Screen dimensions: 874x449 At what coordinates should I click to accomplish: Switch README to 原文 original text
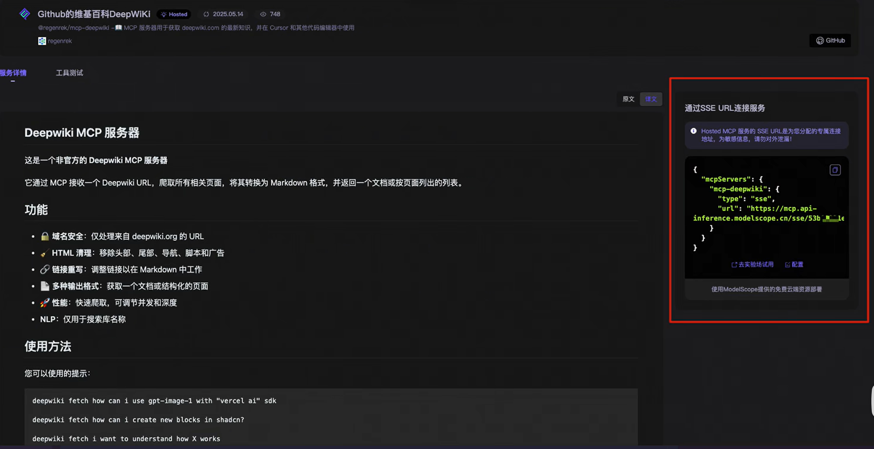[628, 99]
